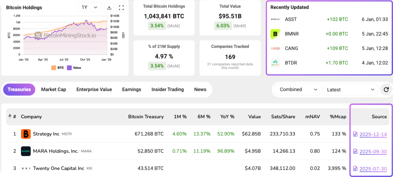Image resolution: width=393 pixels, height=177 pixels.
Task: Click the ASST row in Recently Updated
Action: 329,19
